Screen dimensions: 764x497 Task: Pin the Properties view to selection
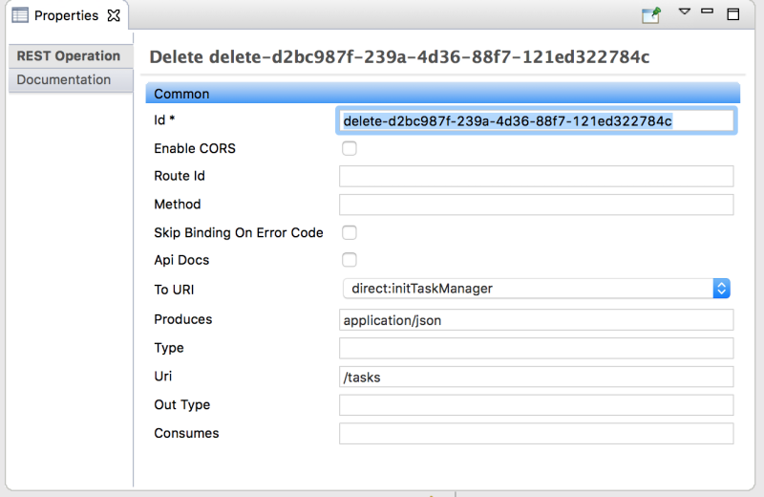(651, 14)
